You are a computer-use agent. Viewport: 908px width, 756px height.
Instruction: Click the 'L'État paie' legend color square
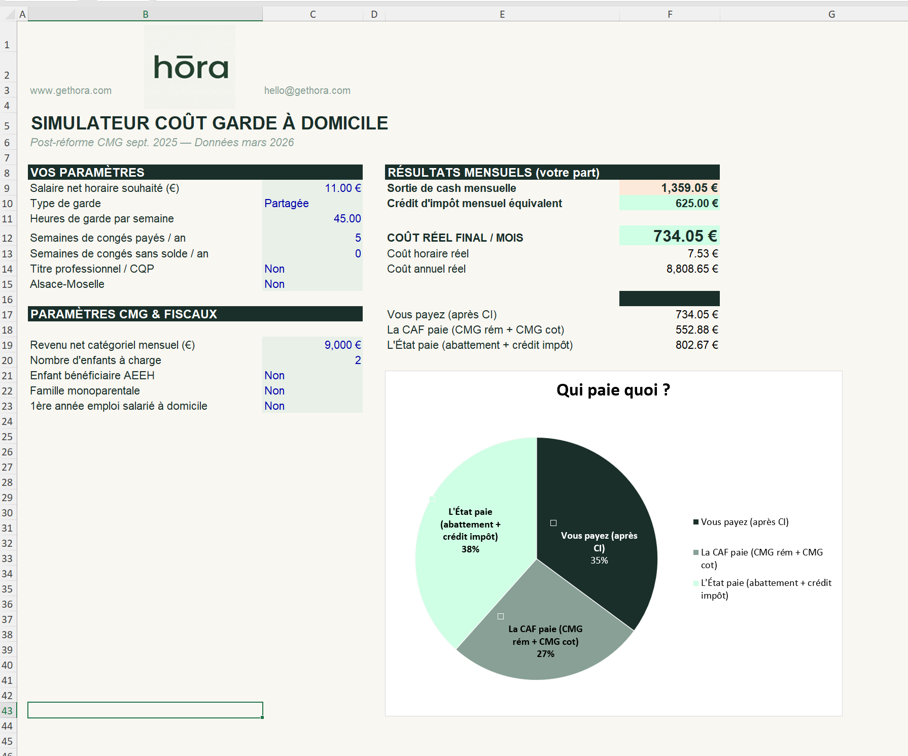click(695, 583)
